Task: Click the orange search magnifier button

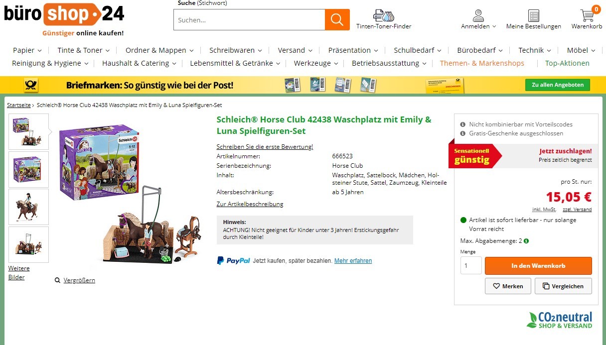Action: [337, 20]
